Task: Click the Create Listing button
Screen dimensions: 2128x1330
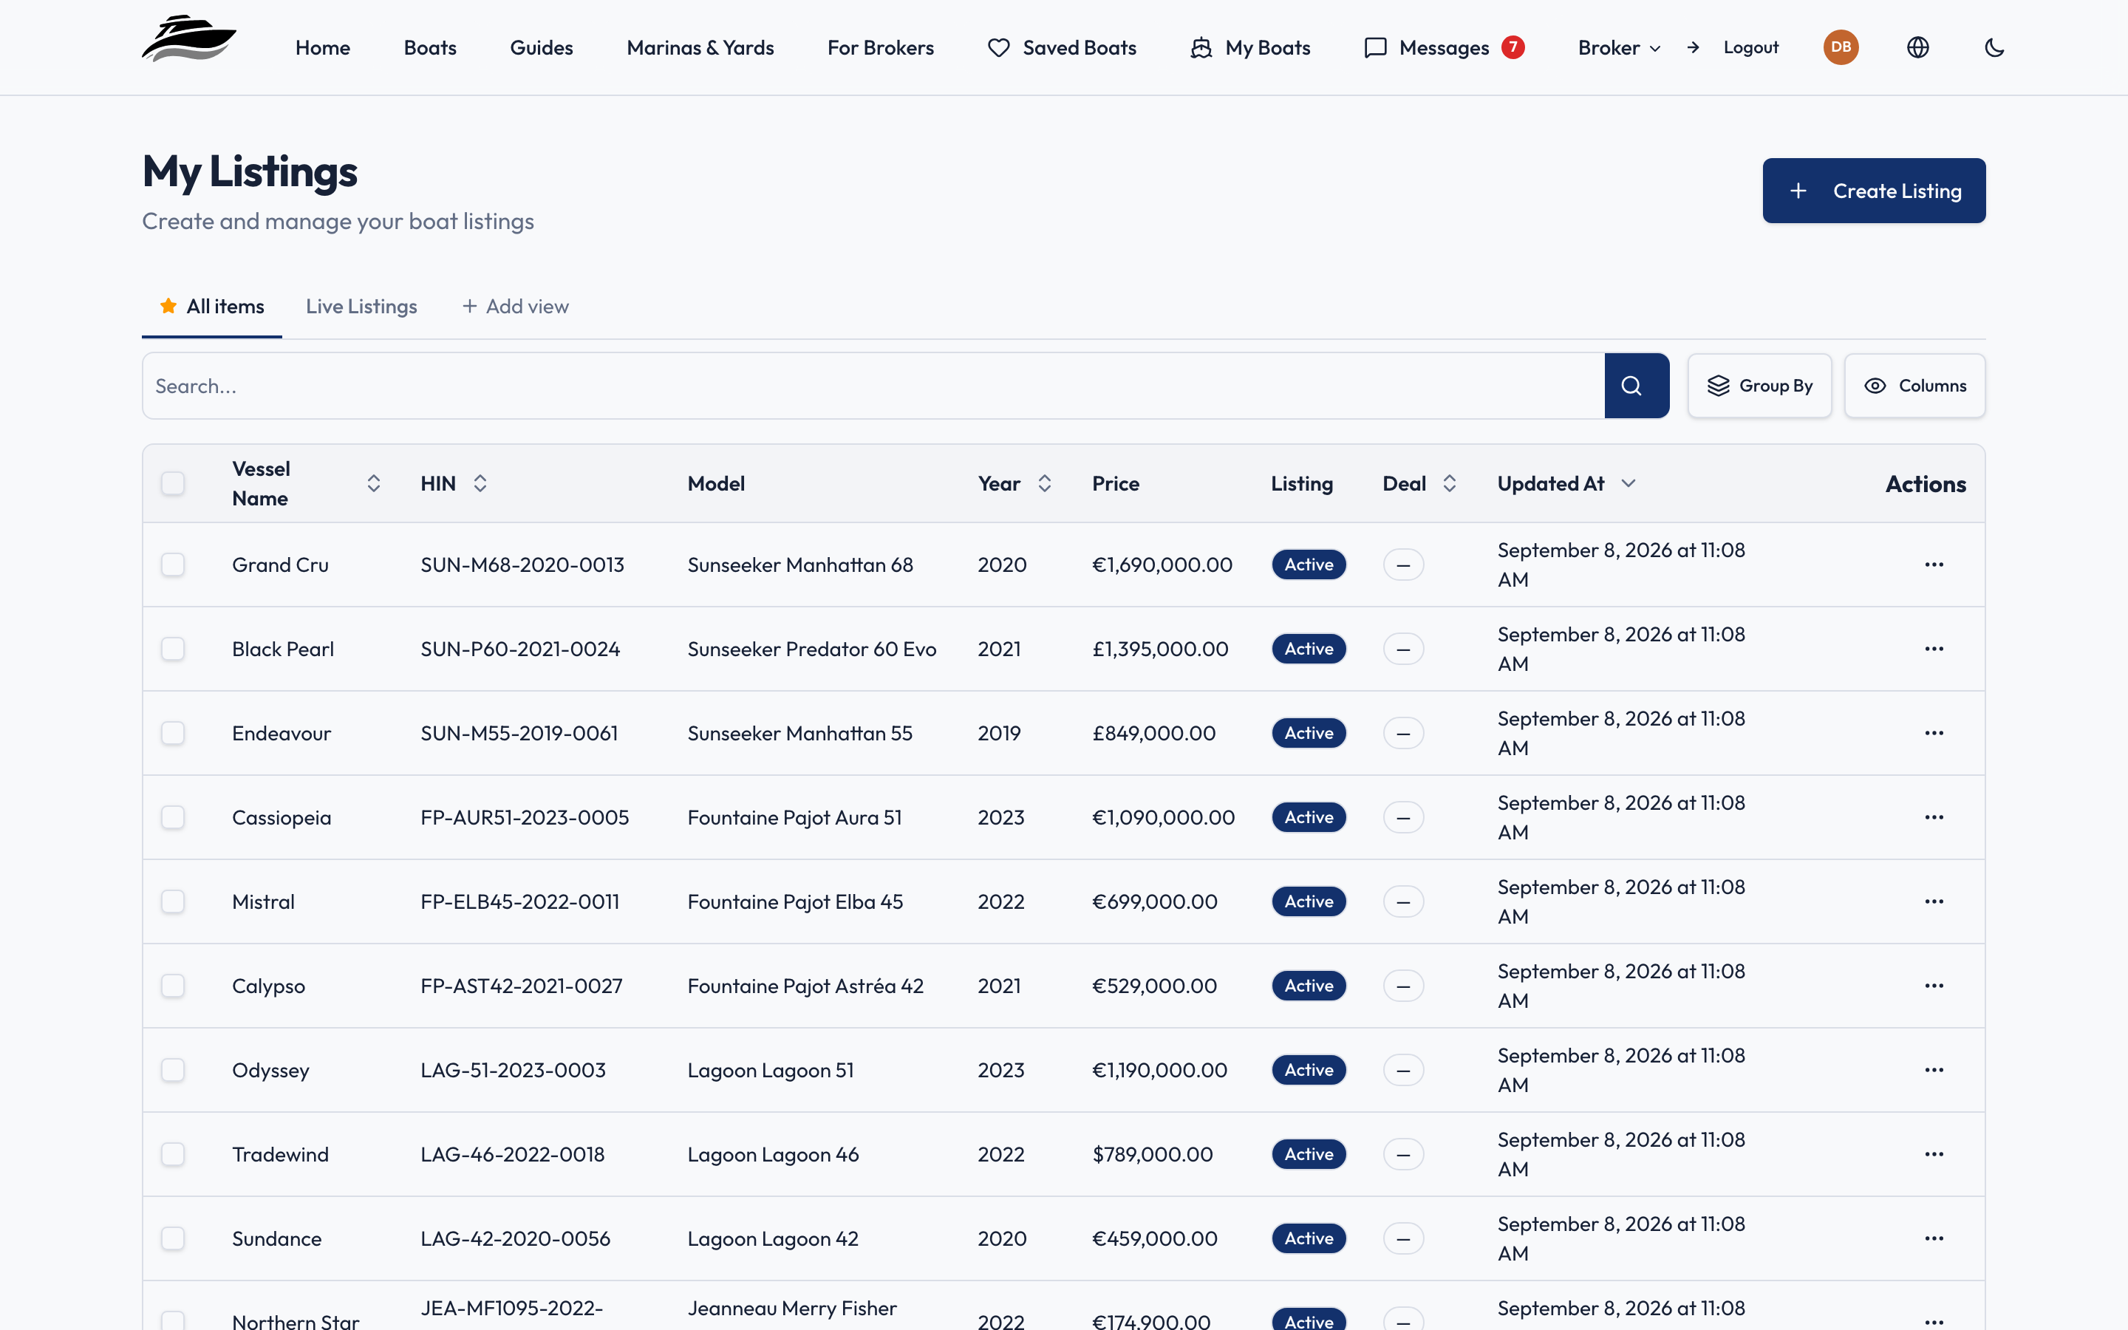Action: (x=1874, y=191)
